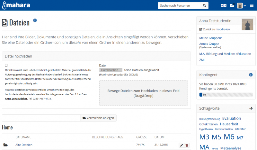Click the Dateien page icon
The image size is (257, 150).
tap(5, 23)
